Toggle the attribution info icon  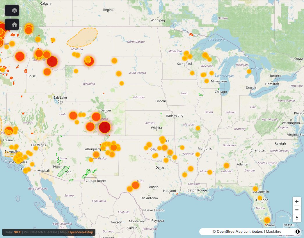297,231
